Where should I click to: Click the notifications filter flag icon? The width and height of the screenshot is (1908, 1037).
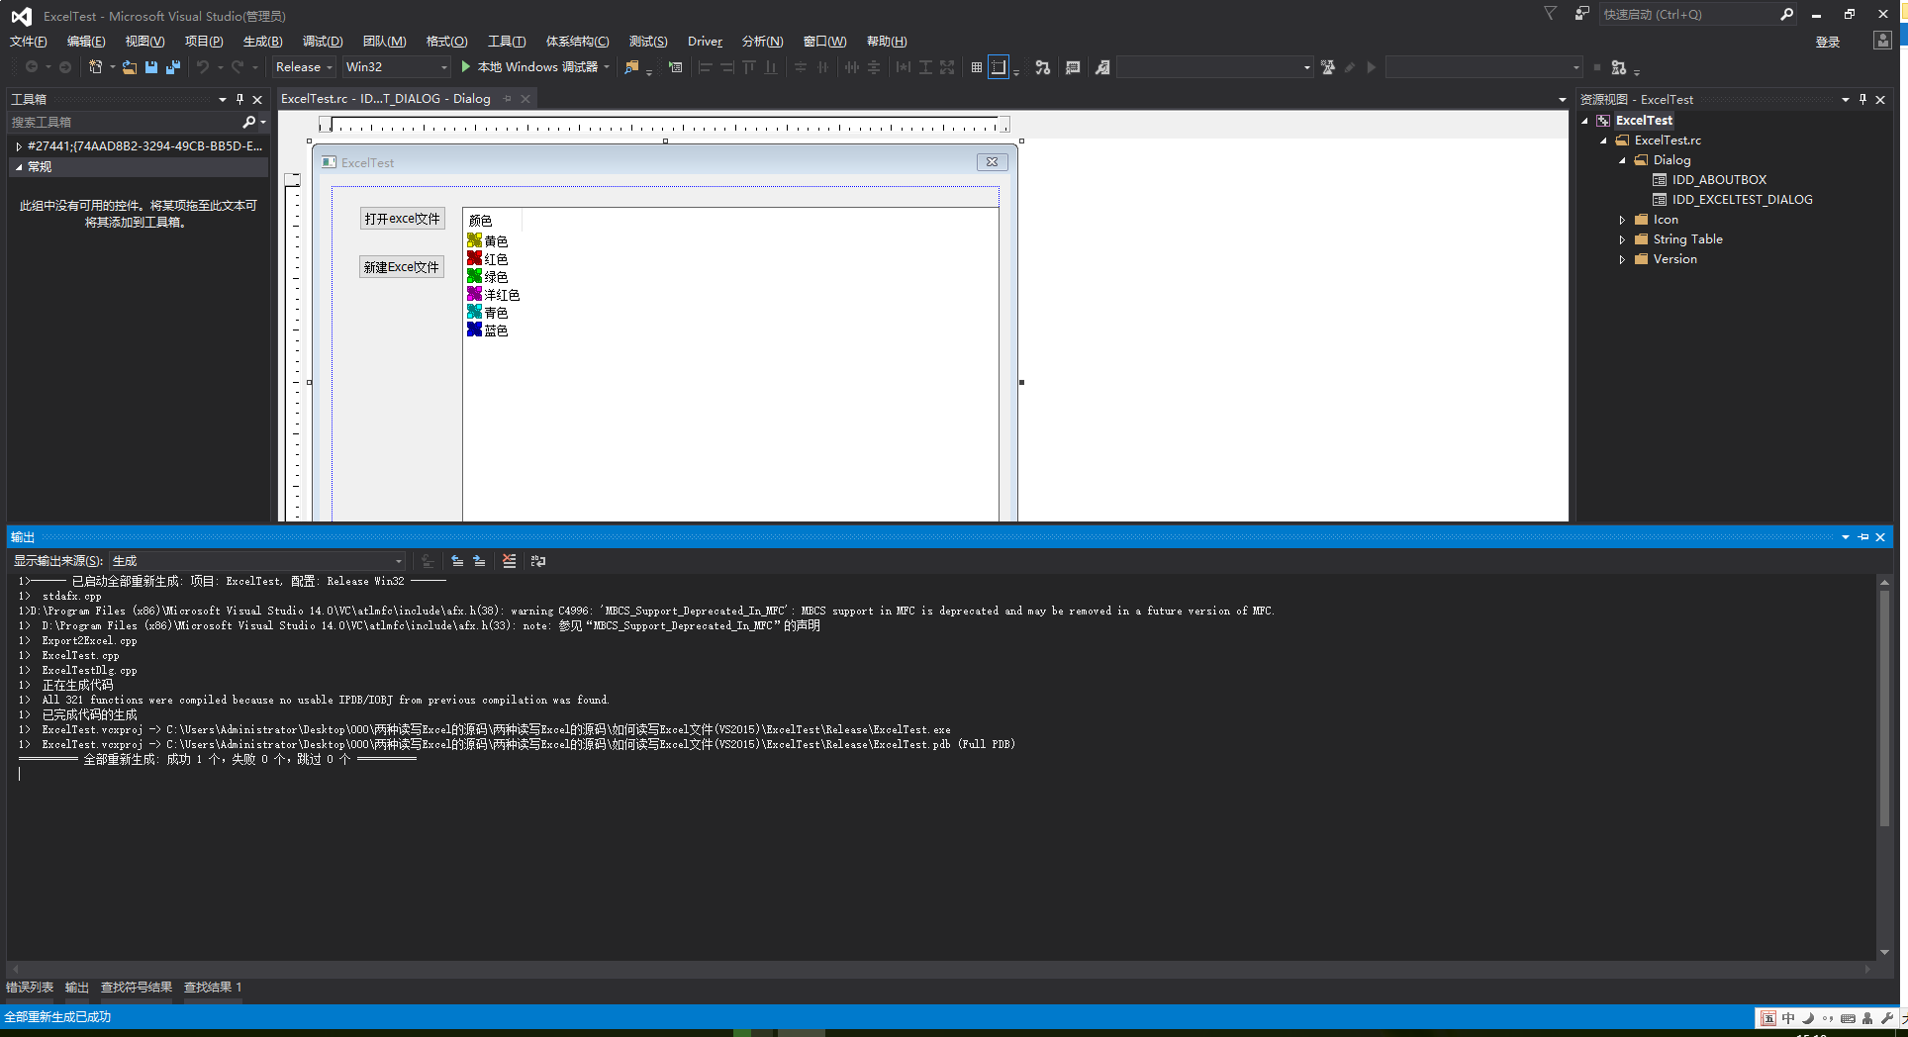[1551, 14]
